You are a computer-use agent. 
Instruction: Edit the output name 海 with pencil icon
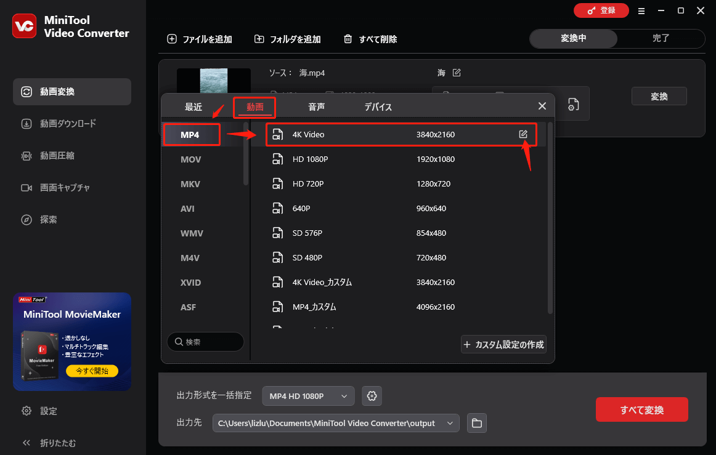(x=457, y=73)
